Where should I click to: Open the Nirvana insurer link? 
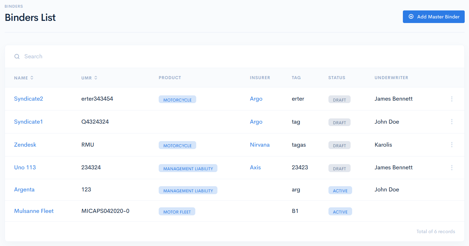pos(260,145)
